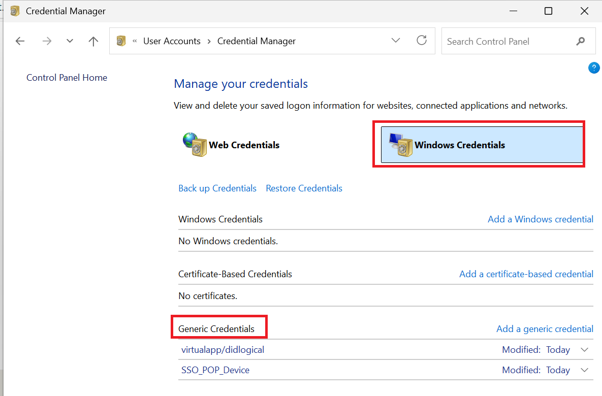Click inside the Search Control Panel field
602x396 pixels.
(503, 41)
